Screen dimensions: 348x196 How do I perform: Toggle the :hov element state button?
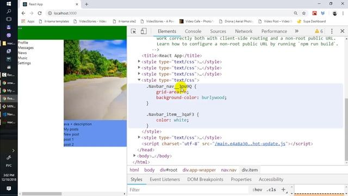point(257,190)
